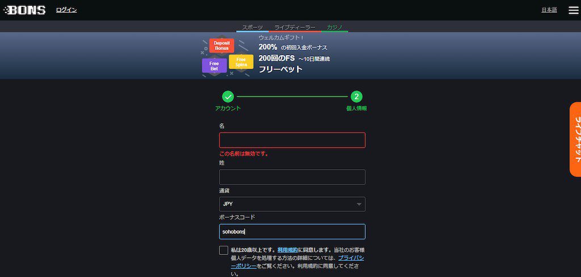Focus the 姓 last name field
The width and height of the screenshot is (581, 277).
292,177
